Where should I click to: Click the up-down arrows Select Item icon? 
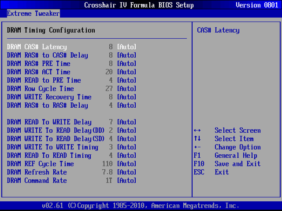tap(197, 138)
